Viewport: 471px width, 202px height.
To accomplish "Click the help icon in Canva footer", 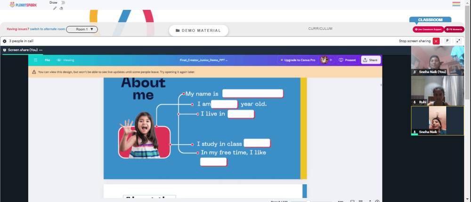I will click(377, 202).
